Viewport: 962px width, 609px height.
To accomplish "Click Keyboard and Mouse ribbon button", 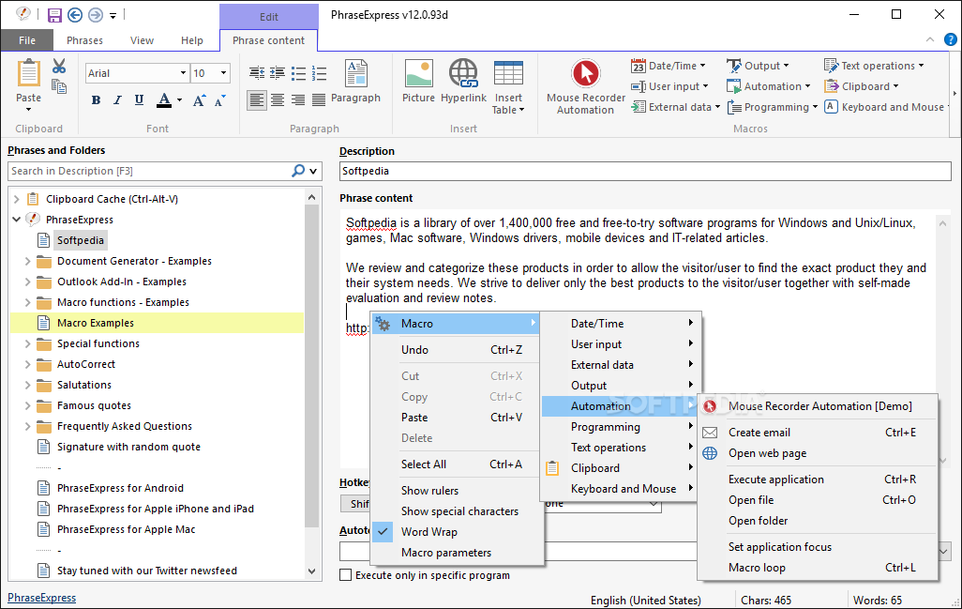I will point(885,107).
